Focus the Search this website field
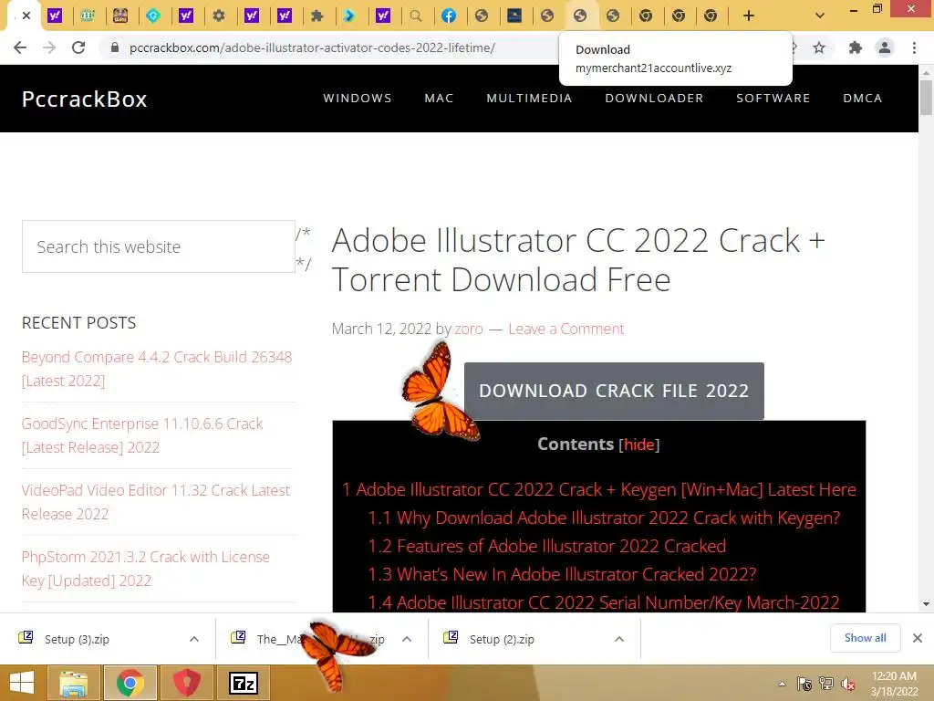 point(159,246)
